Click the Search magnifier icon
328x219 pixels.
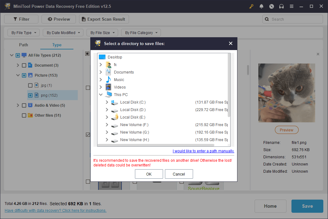[x=267, y=19]
